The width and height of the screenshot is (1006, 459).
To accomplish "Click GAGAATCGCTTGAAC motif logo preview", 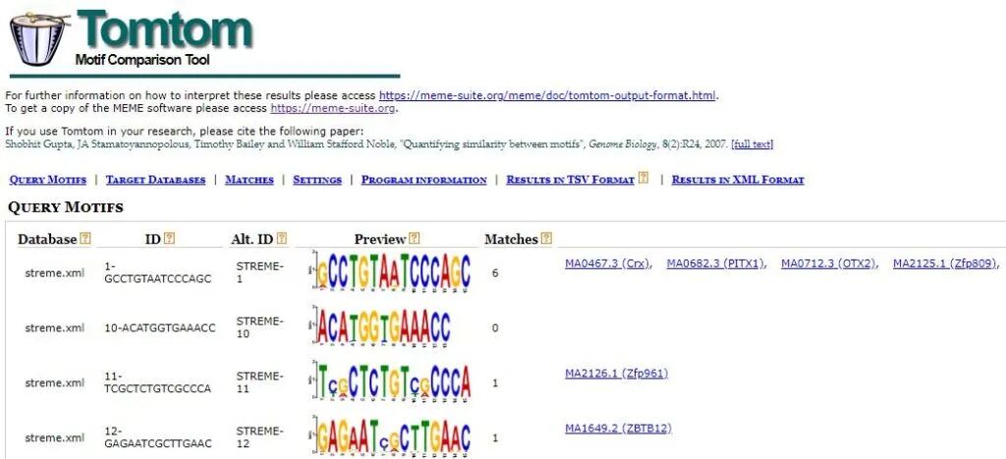I will tap(391, 436).
